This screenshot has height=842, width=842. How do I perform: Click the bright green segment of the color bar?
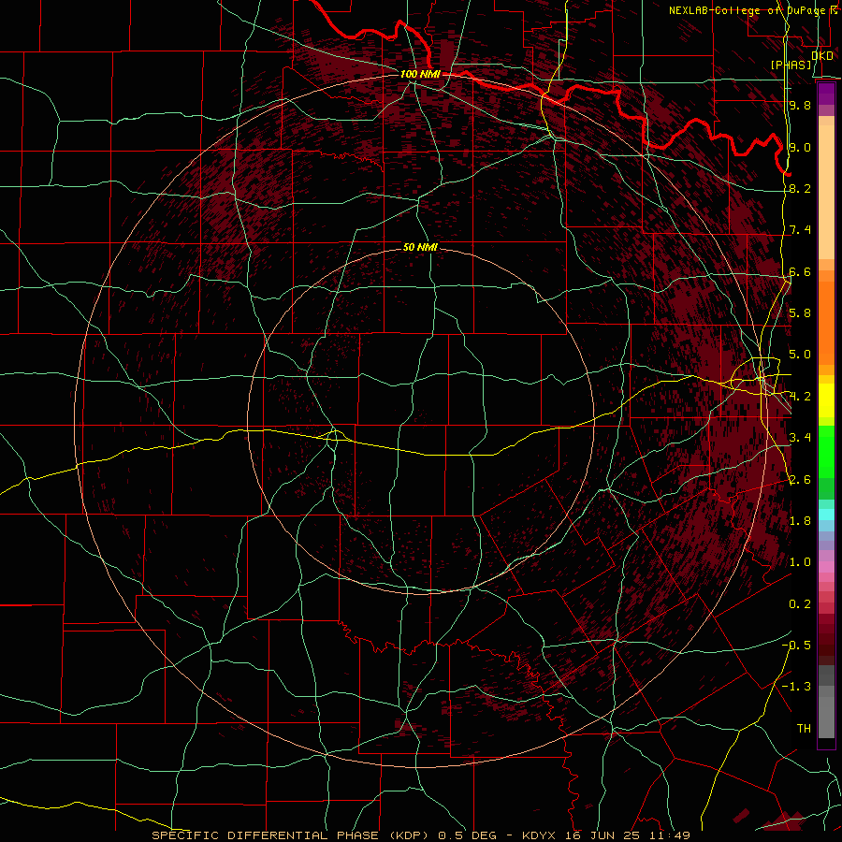(x=826, y=451)
